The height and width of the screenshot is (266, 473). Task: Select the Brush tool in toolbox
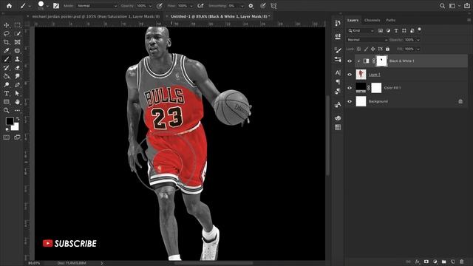tap(7, 59)
